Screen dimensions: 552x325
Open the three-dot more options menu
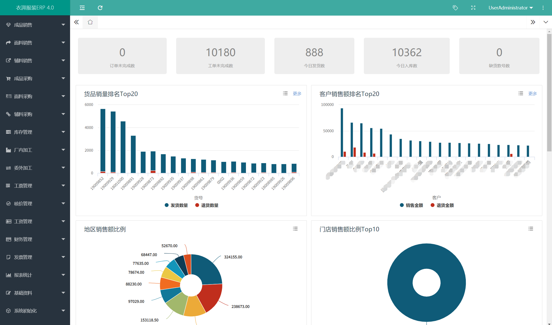coord(543,8)
